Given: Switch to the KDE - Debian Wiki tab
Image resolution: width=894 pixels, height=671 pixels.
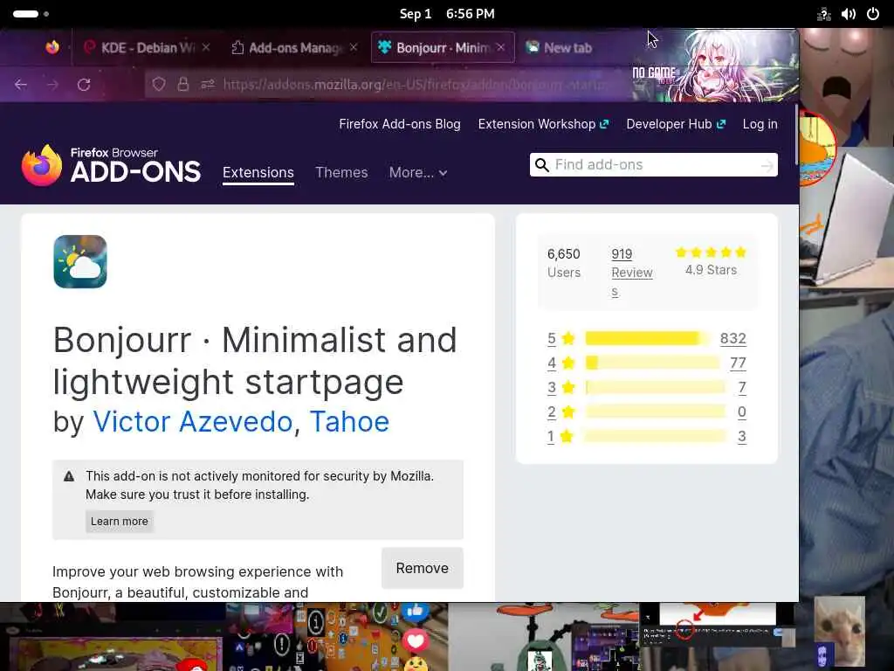Looking at the screenshot, I should tap(139, 47).
